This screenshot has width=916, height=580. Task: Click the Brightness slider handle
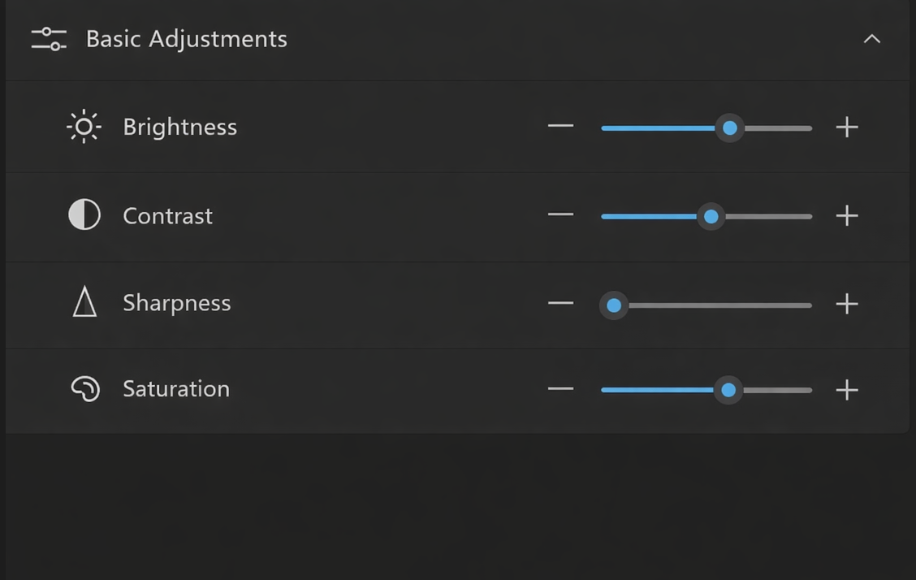click(729, 128)
